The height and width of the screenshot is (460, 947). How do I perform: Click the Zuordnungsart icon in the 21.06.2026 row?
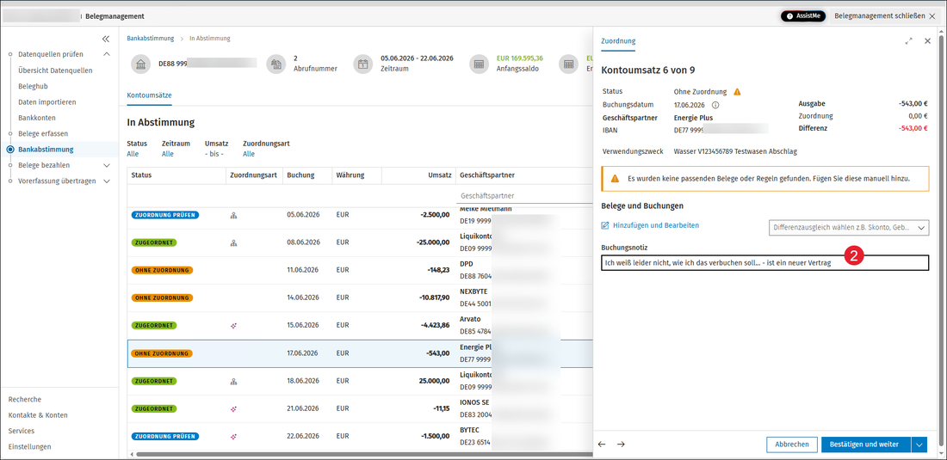click(x=233, y=408)
